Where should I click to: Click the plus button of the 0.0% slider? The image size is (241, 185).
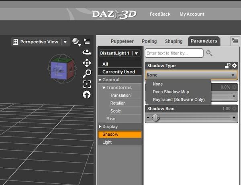pos(234,96)
